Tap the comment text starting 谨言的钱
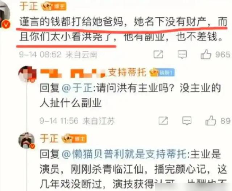 123,29
